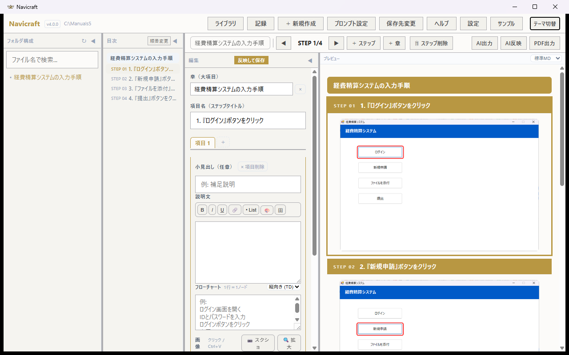This screenshot has height=355, width=569.
Task: Go to the next step with the right arrow
Action: pyautogui.click(x=336, y=43)
